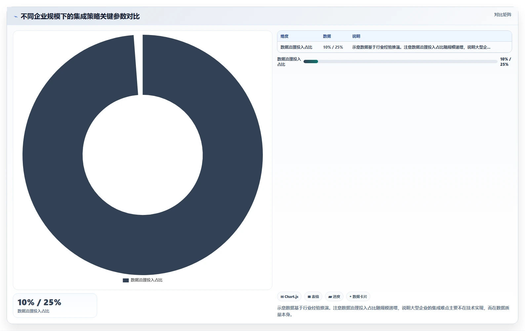Click the title icon before 不同企业规模
Image resolution: width=525 pixels, height=331 pixels.
[x=16, y=17]
